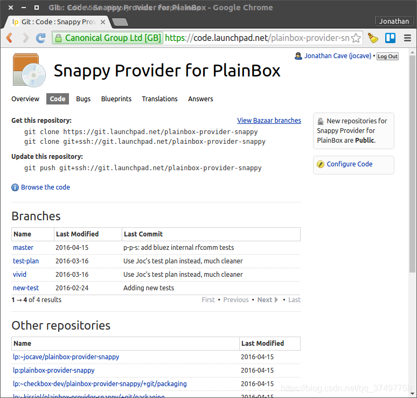Click the Canonical Group Ltd [GB] certificate label
The height and width of the screenshot is (398, 417).
113,38
